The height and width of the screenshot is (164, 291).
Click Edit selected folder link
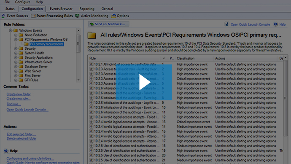click(21, 134)
